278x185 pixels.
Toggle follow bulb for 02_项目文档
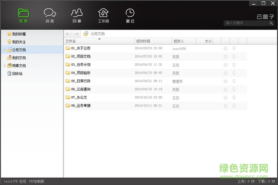[x=234, y=56]
